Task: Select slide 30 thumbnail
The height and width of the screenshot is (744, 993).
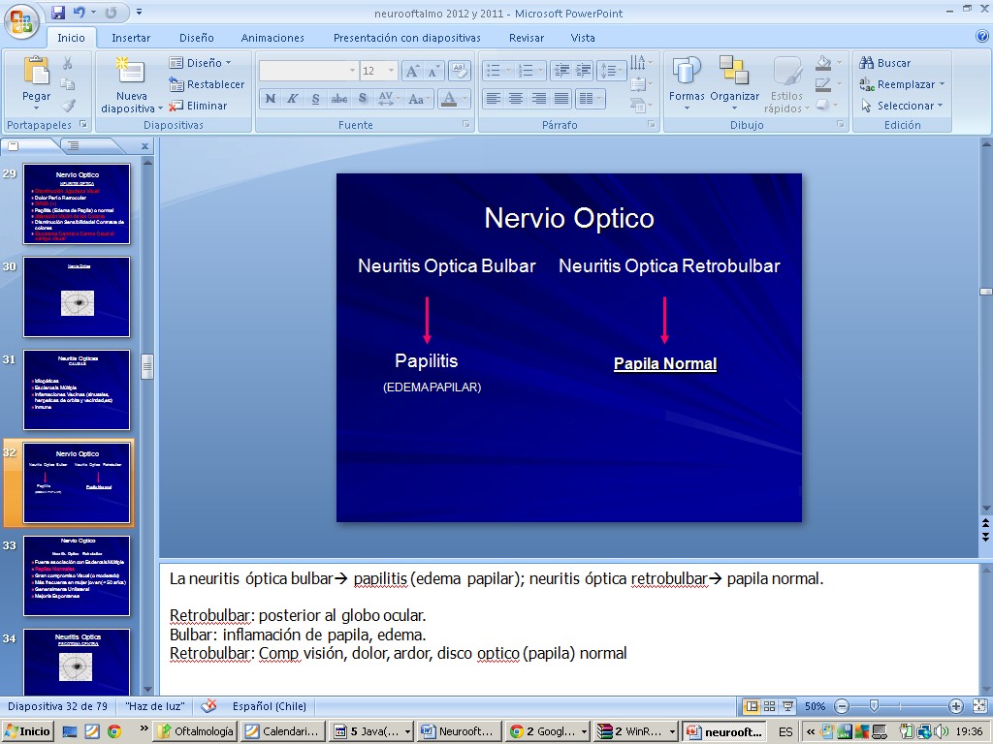Action: pyautogui.click(x=77, y=296)
